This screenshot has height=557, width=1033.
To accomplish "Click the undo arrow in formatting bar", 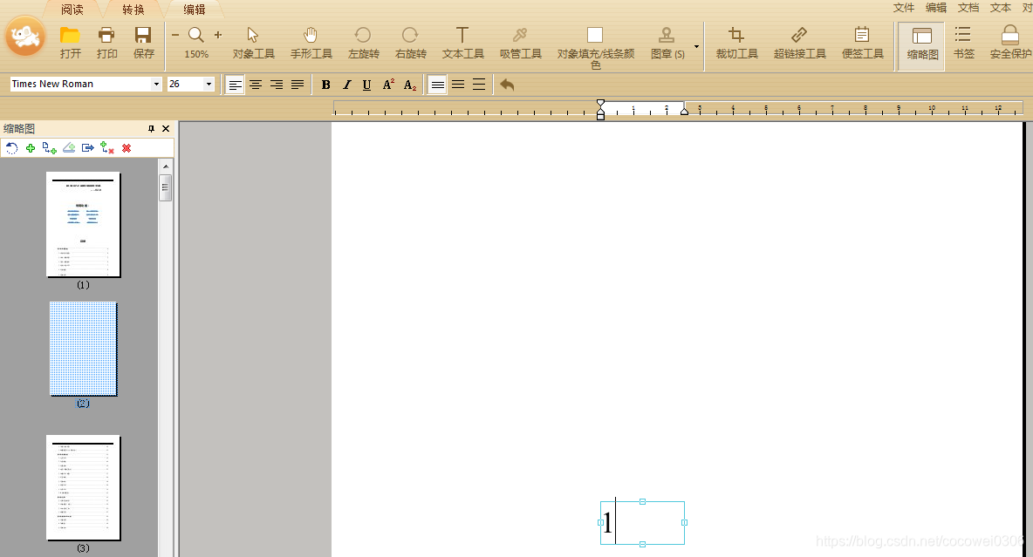I will 507,85.
